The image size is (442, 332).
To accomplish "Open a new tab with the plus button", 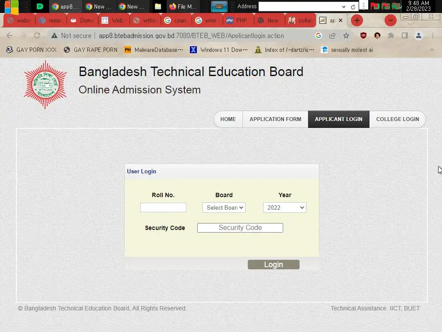I will click(357, 20).
